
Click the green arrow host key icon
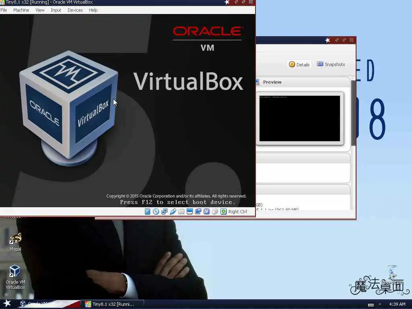click(x=224, y=212)
